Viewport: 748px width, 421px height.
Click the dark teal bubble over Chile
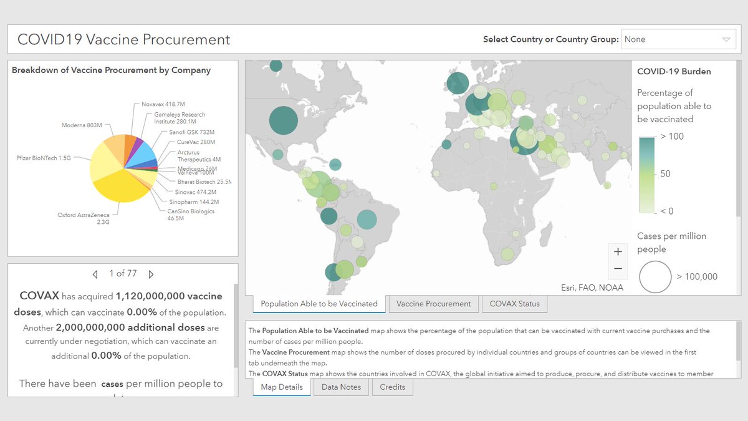click(x=333, y=273)
